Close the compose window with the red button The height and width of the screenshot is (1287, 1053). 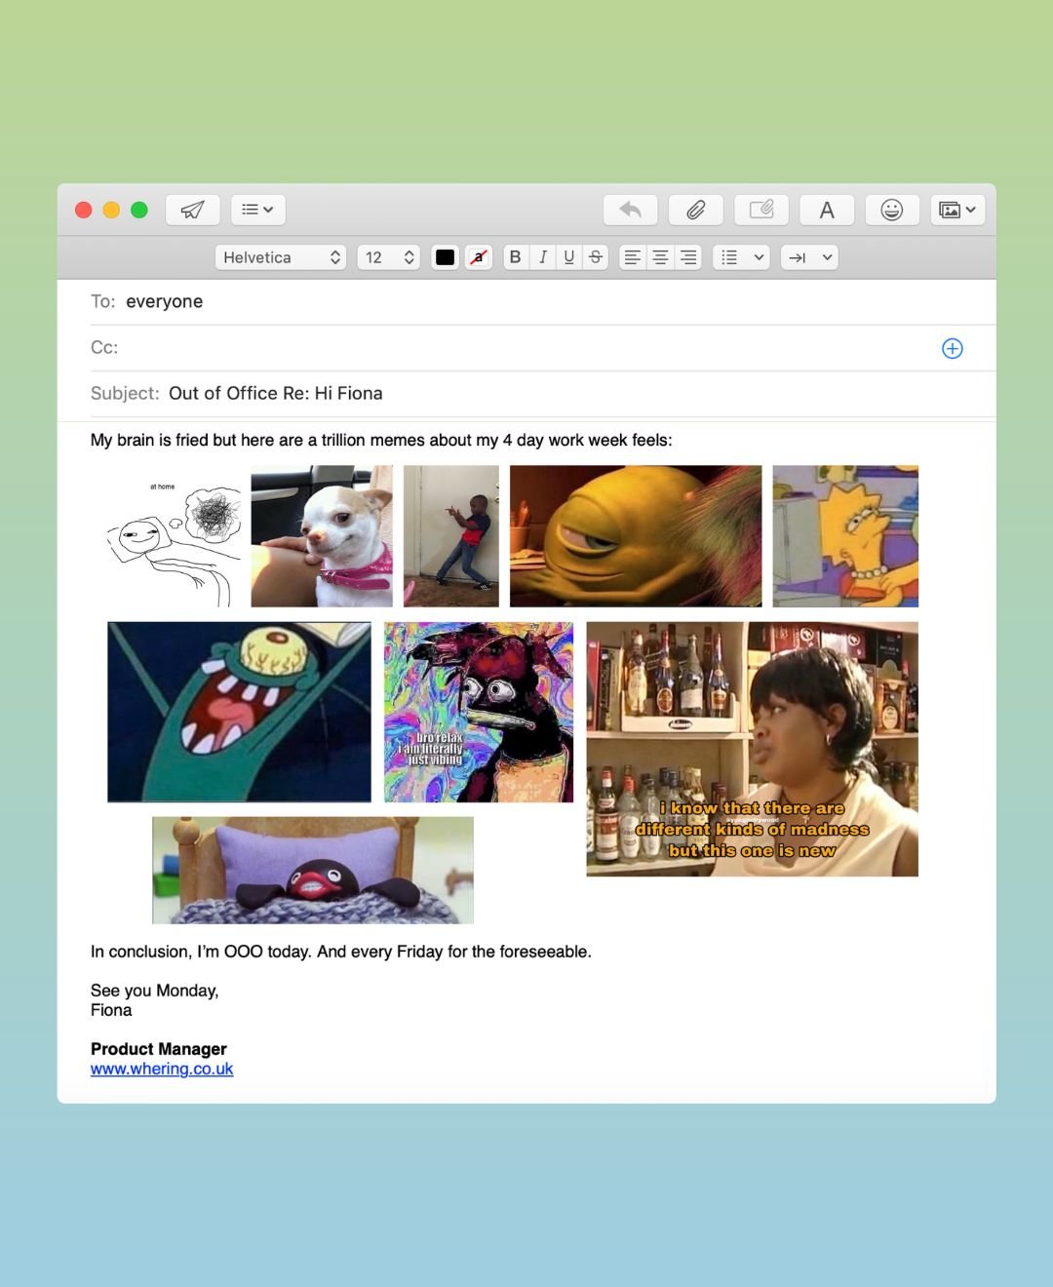[x=84, y=210]
